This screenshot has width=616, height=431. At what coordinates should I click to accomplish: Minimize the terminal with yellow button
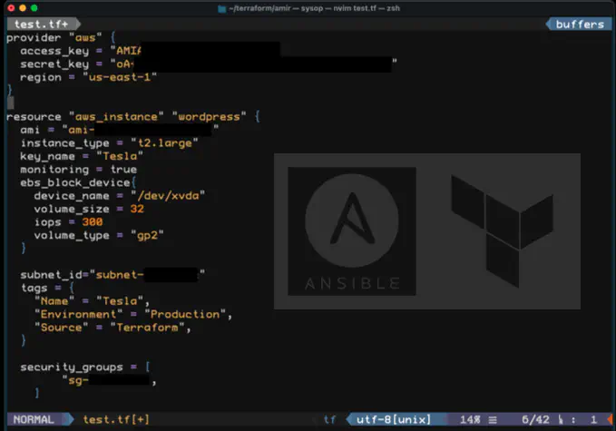click(x=23, y=8)
